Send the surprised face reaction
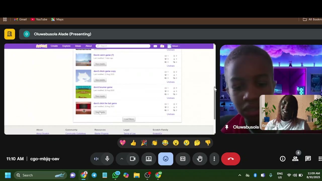The width and height of the screenshot is (322, 181). pos(176,143)
